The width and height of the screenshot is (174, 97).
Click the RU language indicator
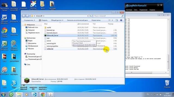pyautogui.click(x=148, y=94)
